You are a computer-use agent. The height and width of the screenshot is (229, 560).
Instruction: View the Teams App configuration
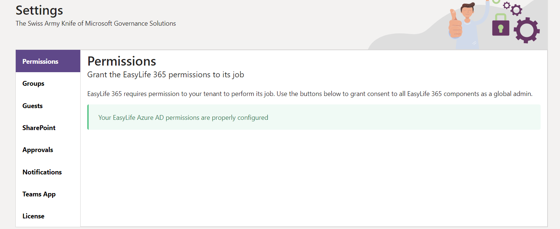pos(39,194)
